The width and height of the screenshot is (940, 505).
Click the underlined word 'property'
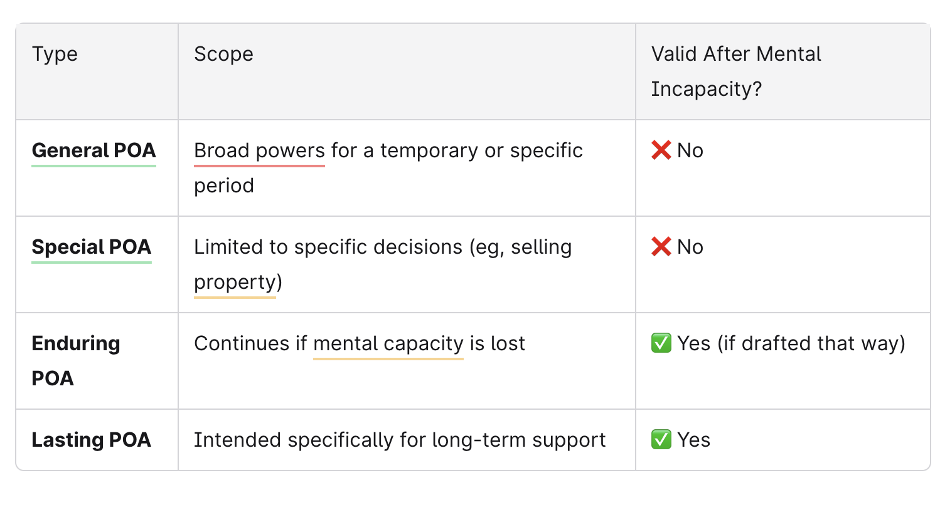235,283
